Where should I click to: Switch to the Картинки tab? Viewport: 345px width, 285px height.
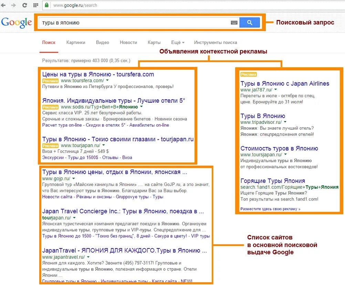pyautogui.click(x=76, y=42)
